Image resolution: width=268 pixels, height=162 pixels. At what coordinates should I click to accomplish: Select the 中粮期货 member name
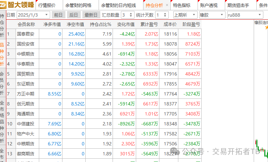pyautogui.click(x=26, y=143)
